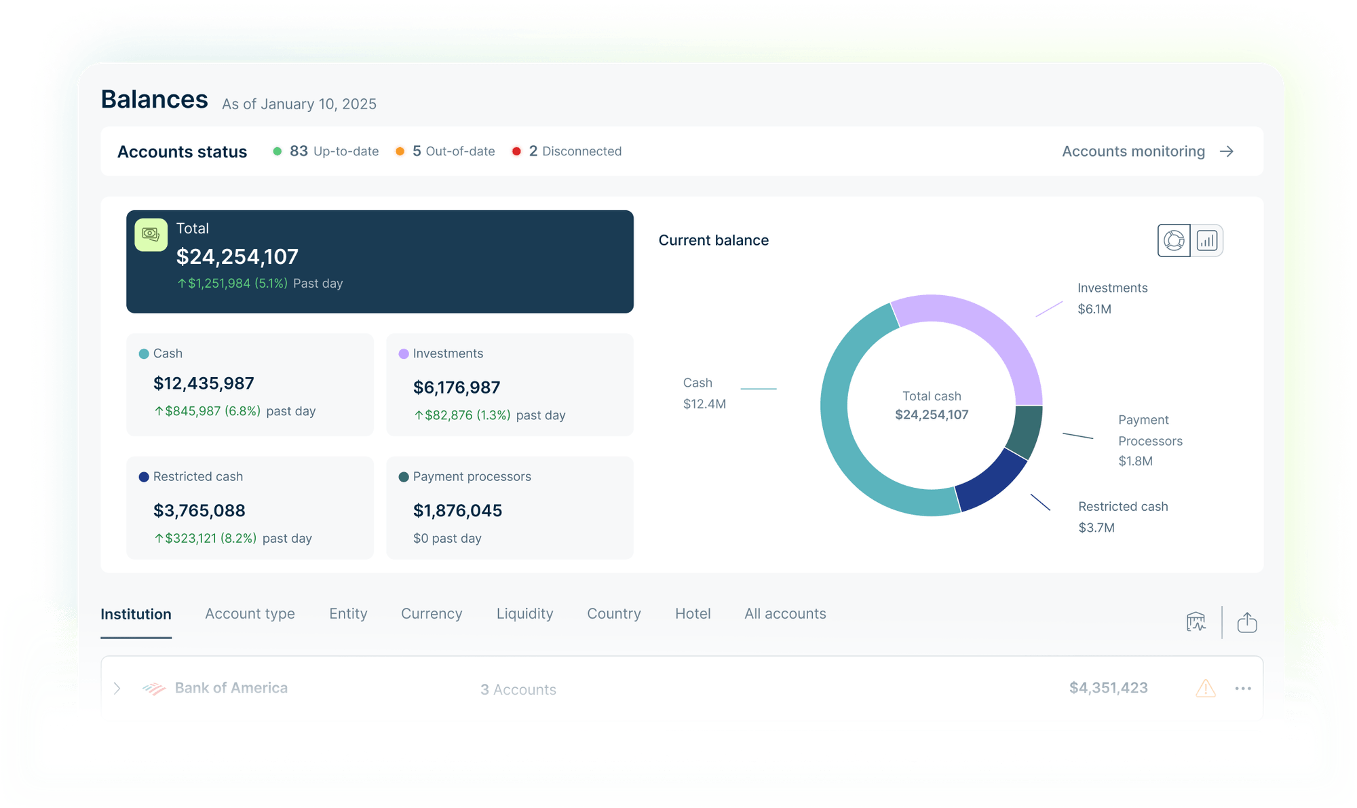Open the Currency breakdown view
This screenshot has height=808, width=1357.
pyautogui.click(x=432, y=614)
